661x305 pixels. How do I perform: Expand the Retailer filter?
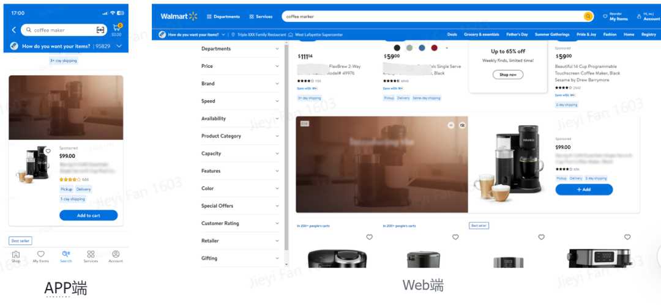240,241
